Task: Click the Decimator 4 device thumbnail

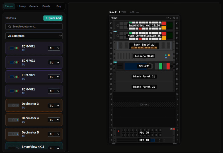Action: (x=13, y=120)
